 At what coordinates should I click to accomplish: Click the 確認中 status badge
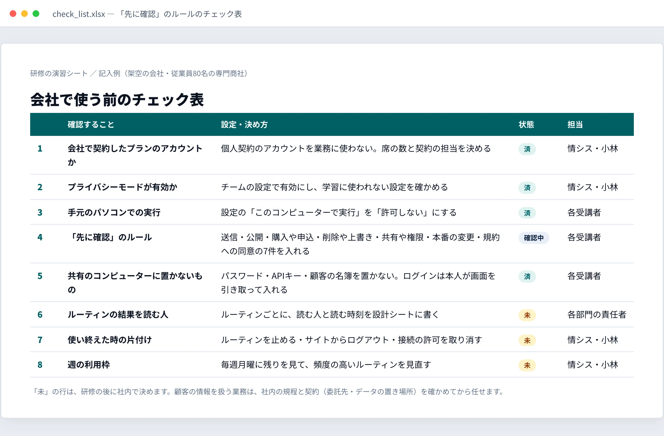tap(534, 238)
